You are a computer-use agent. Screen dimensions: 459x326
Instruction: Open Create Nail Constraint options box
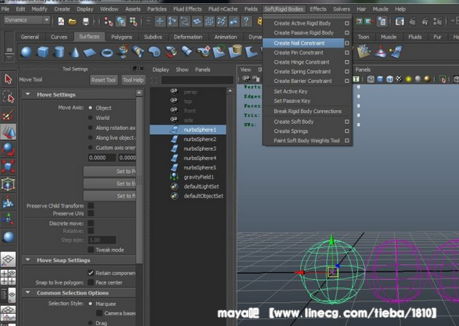[x=347, y=43]
